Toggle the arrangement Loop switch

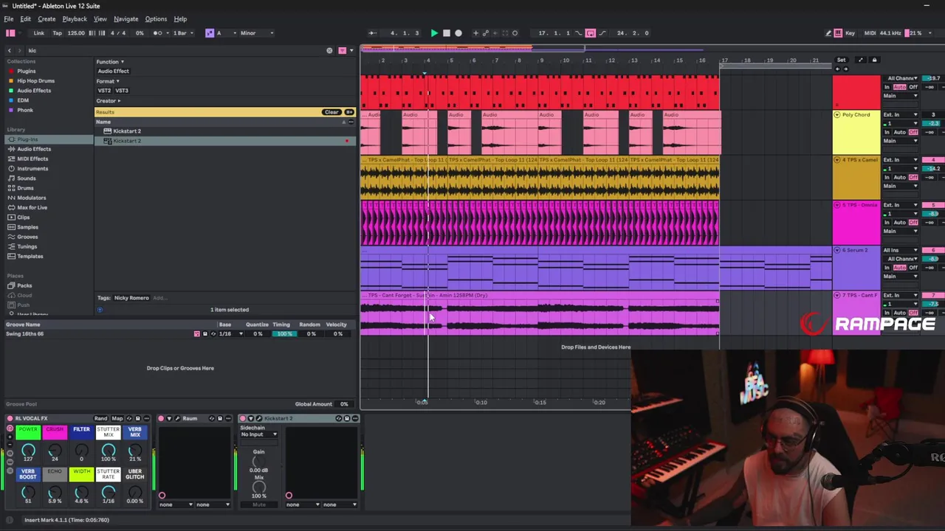pyautogui.click(x=591, y=33)
